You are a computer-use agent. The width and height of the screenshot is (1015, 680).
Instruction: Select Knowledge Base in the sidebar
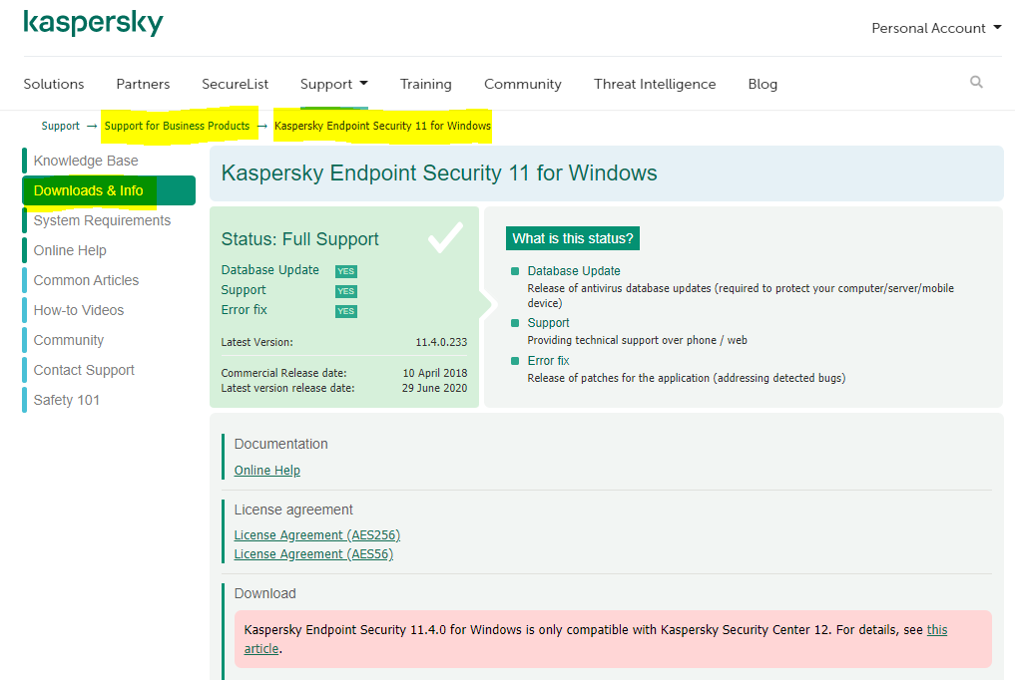86,161
